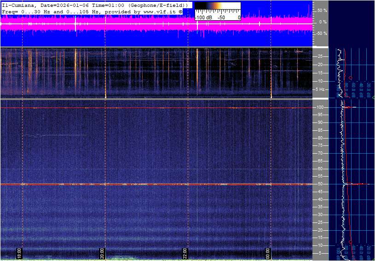Select the 20:00 time marker
This screenshot has width=375, height=261.
pyautogui.click(x=102, y=253)
